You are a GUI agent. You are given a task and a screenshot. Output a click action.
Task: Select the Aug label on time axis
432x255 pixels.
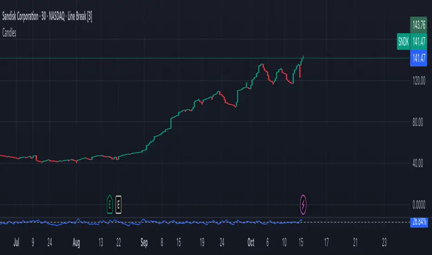[77, 242]
